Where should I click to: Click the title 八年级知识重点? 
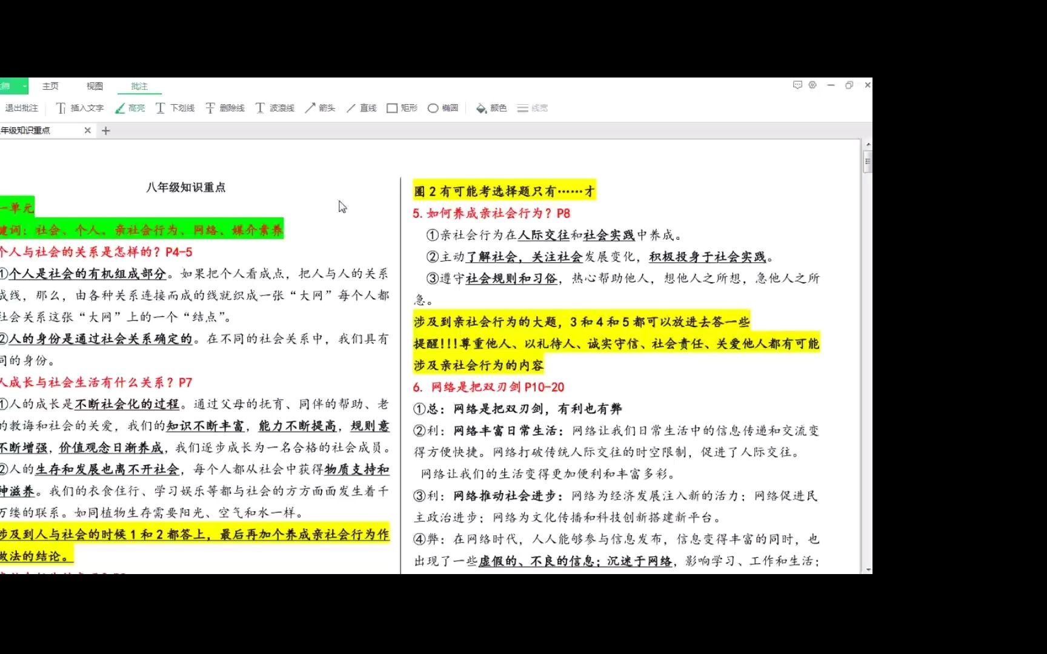[x=185, y=187]
